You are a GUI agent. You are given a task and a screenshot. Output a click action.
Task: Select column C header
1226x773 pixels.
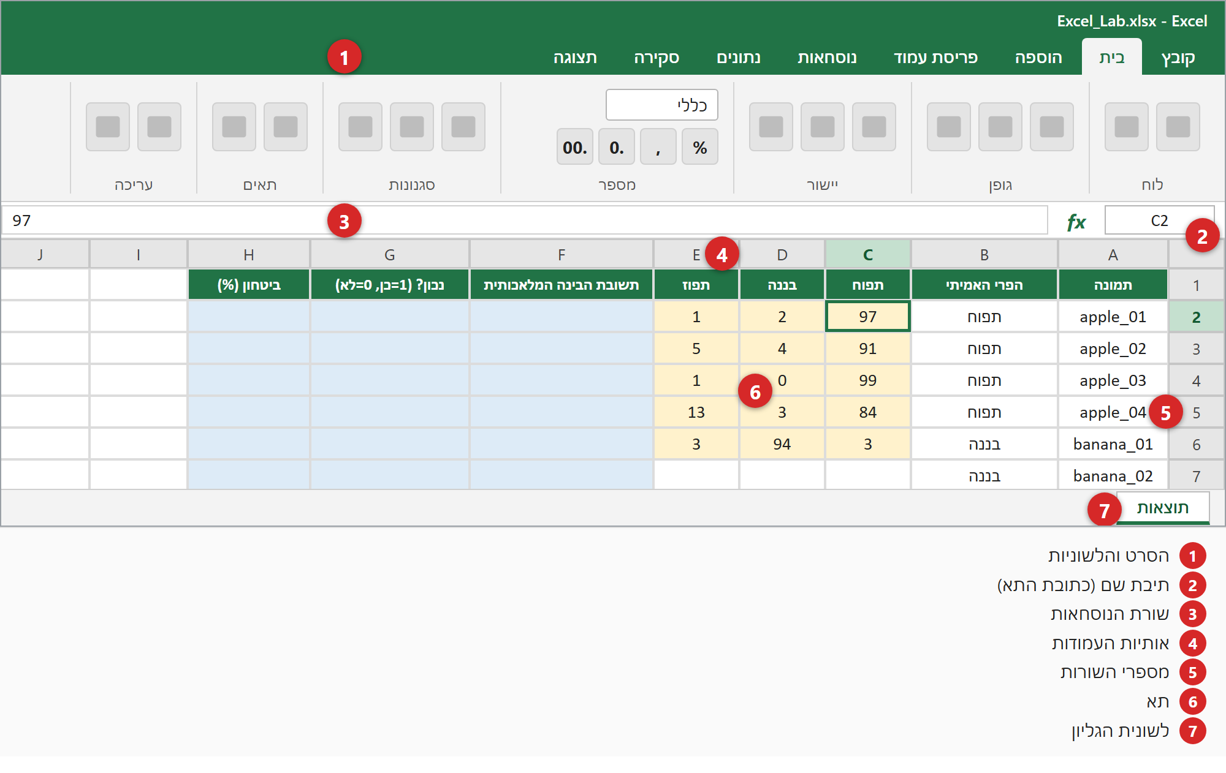(x=868, y=255)
